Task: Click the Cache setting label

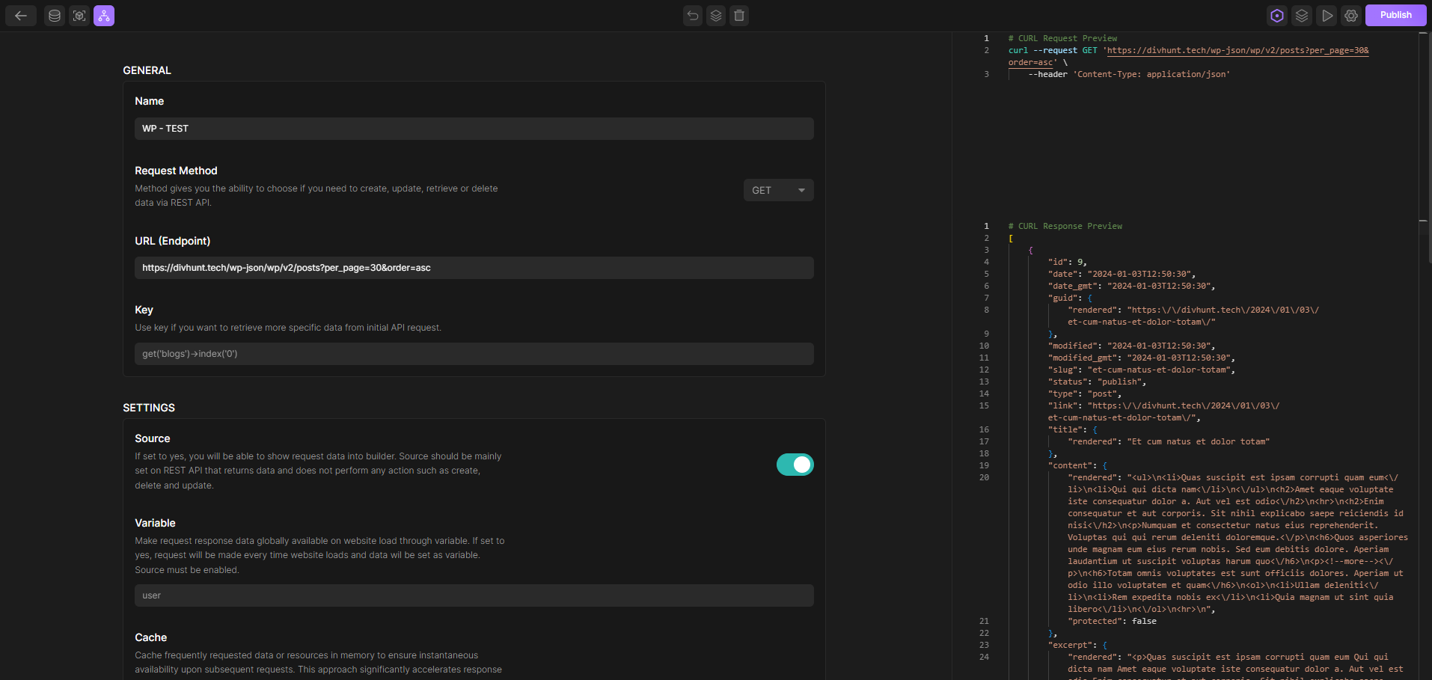Action: [x=150, y=637]
